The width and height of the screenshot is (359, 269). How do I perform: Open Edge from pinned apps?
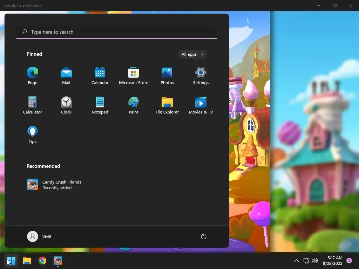coord(33,76)
